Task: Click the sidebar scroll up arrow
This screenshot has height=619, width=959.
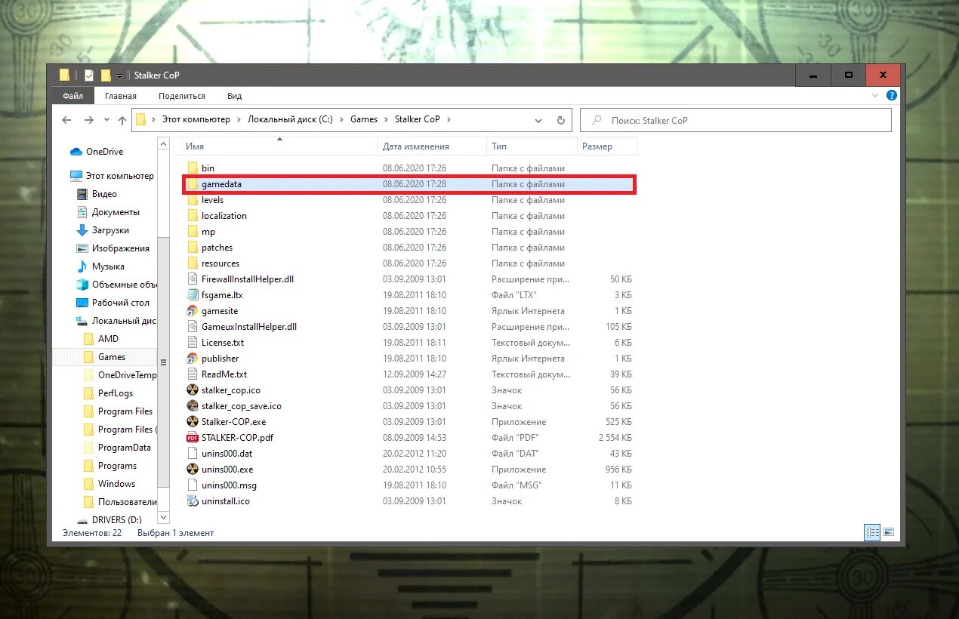Action: coord(164,143)
